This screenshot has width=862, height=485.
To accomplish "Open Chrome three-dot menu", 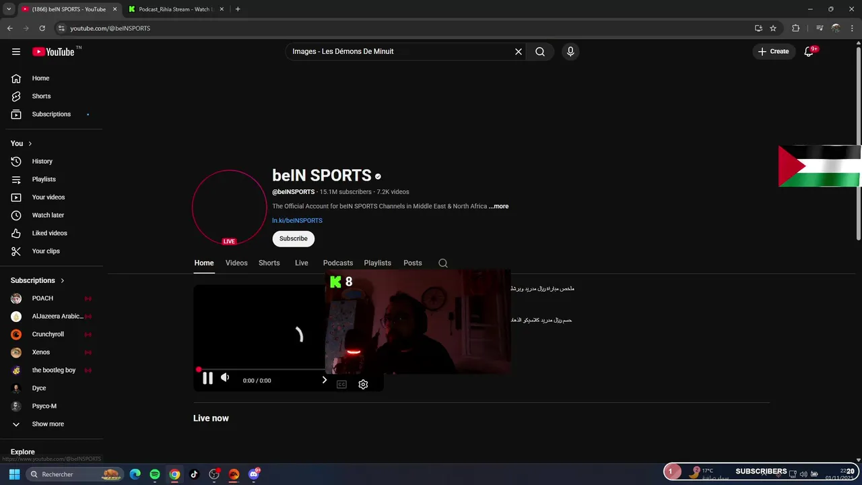I will [x=852, y=28].
